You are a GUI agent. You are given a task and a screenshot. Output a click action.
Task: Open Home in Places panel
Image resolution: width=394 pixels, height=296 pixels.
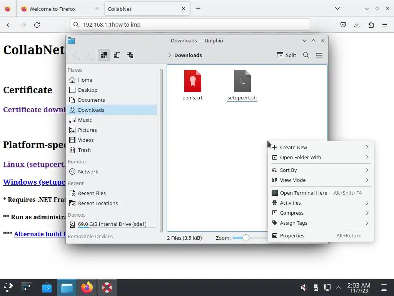coord(112,80)
